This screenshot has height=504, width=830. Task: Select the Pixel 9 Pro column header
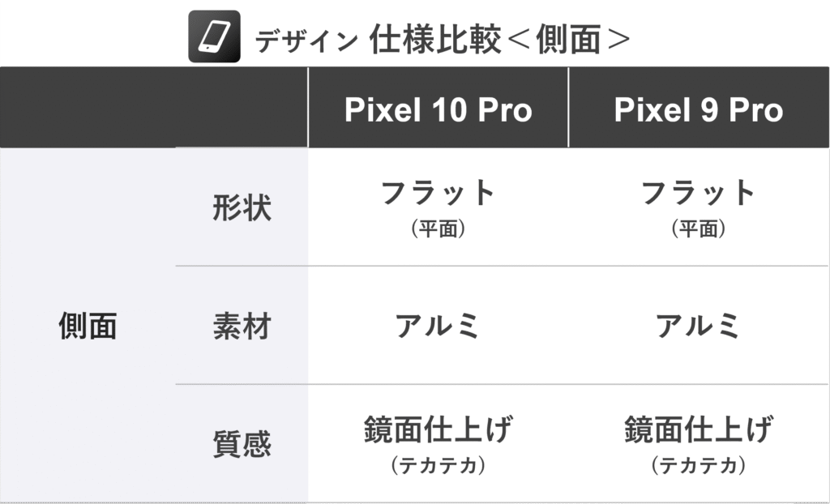pyautogui.click(x=699, y=109)
